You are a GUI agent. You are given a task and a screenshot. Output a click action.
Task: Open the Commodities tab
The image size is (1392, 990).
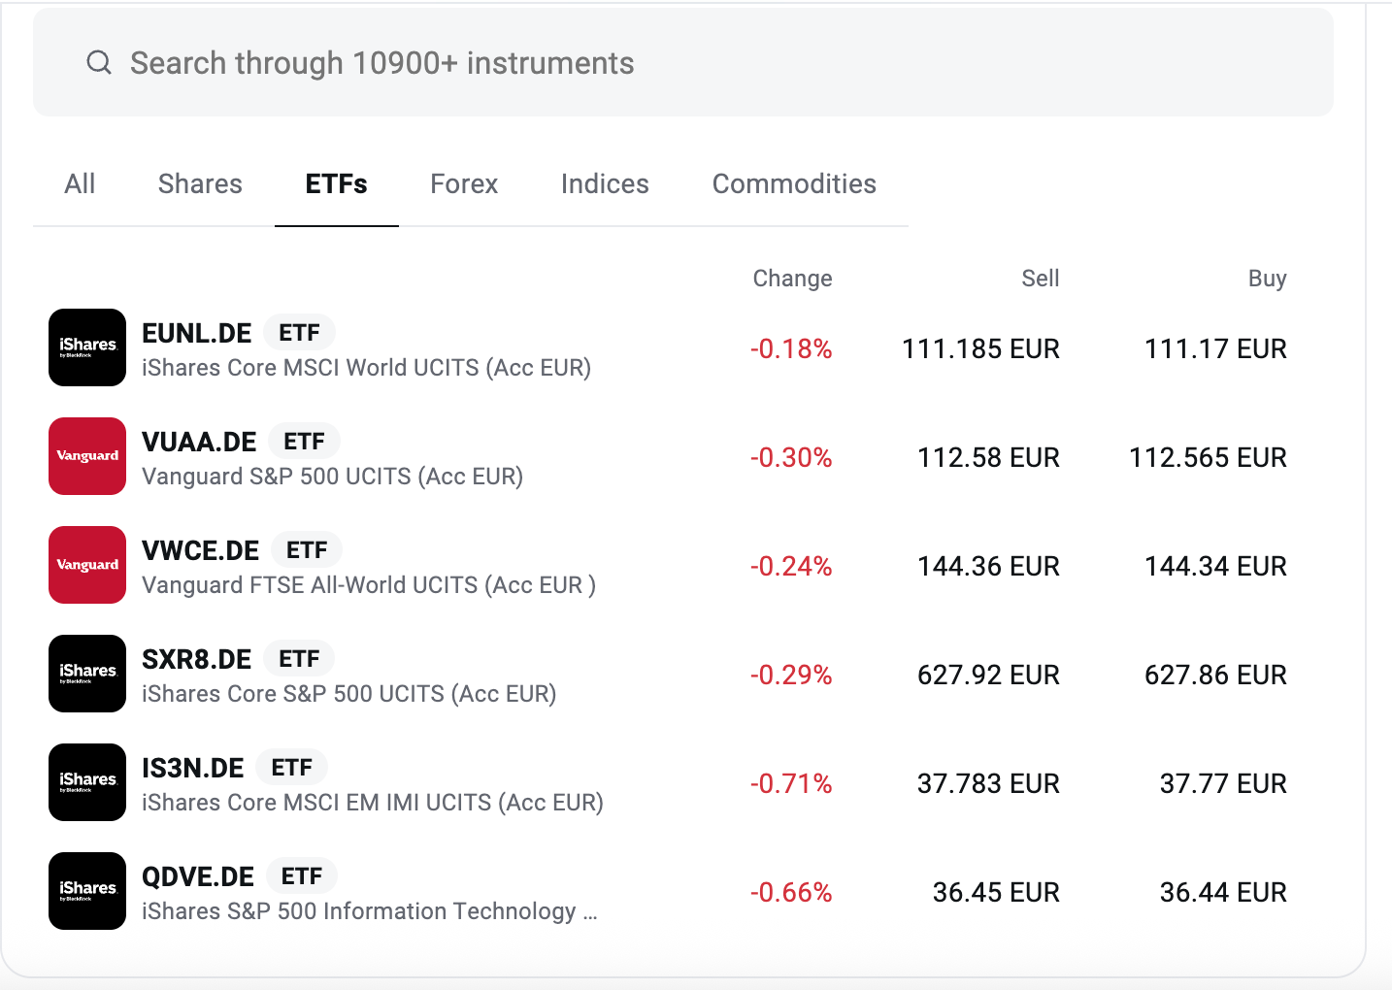pyautogui.click(x=794, y=183)
